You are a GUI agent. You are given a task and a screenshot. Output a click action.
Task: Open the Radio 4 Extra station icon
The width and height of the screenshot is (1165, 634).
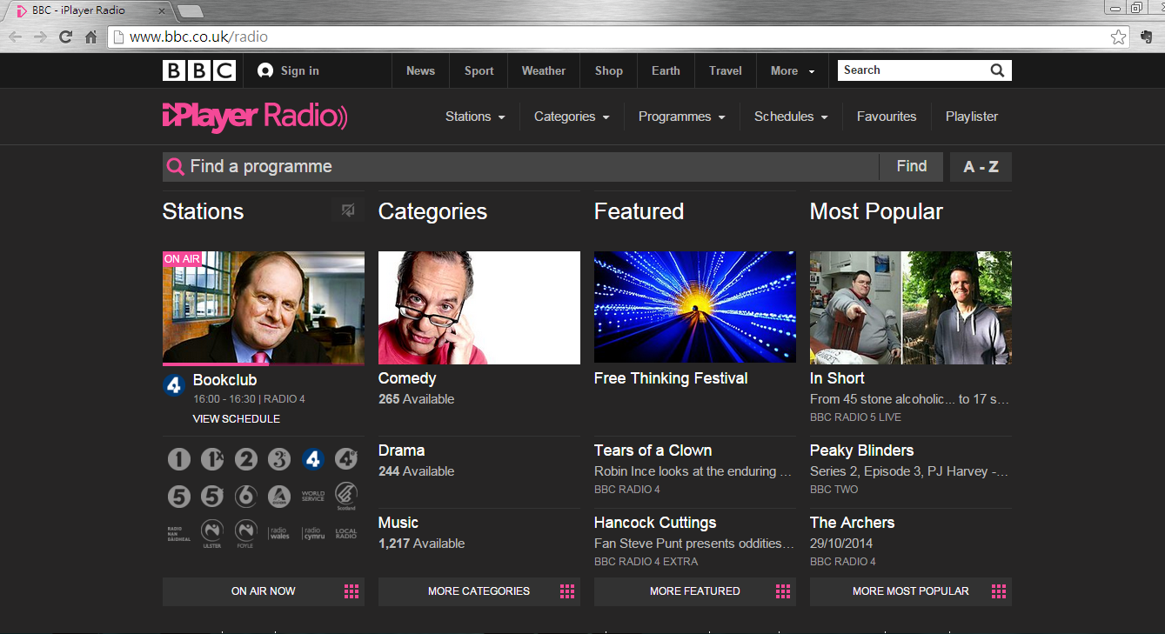tap(346, 459)
